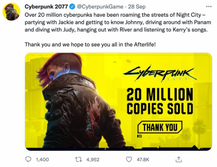The width and height of the screenshot is (217, 167).
Task: Open the three-dot more options menu
Action: point(209,6)
